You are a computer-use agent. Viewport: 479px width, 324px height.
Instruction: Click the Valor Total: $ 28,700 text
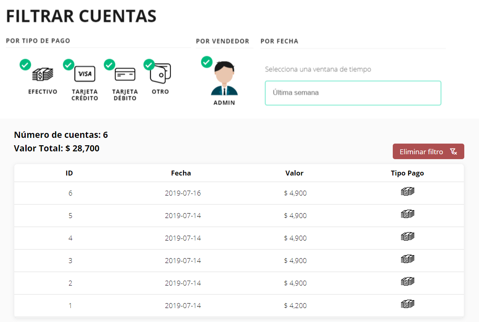[56, 148]
